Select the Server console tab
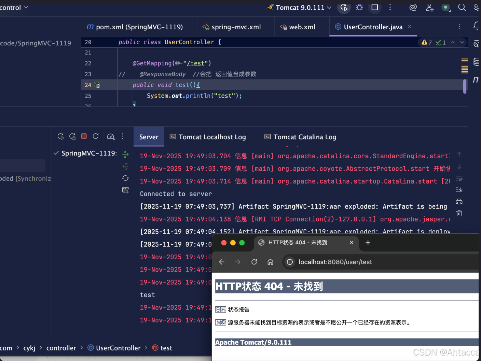 tap(149, 137)
